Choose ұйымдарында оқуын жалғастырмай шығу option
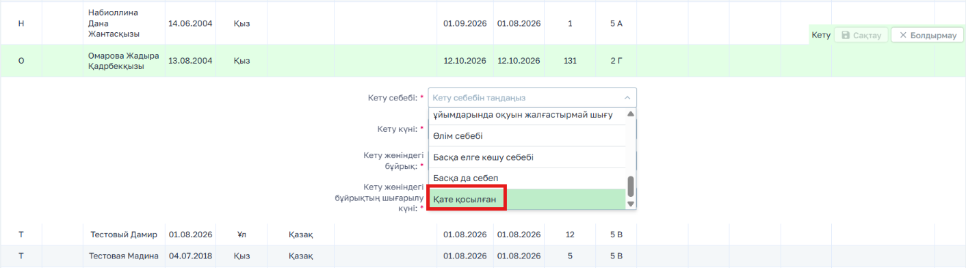The width and height of the screenshot is (966, 268). [x=527, y=116]
